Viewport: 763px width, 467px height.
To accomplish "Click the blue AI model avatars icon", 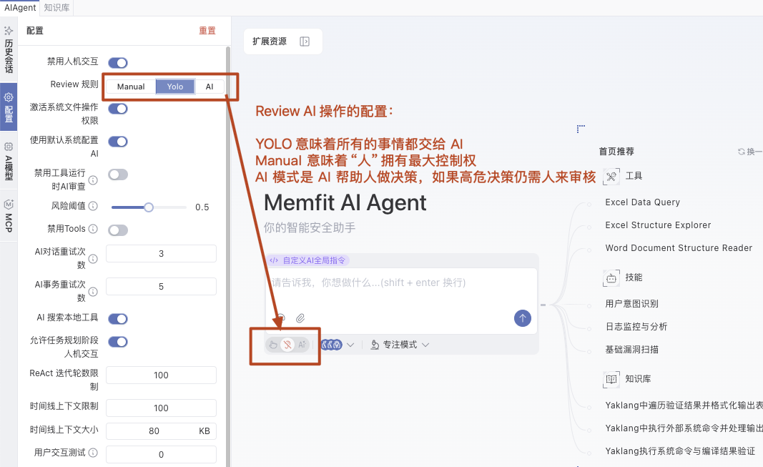I will point(331,345).
